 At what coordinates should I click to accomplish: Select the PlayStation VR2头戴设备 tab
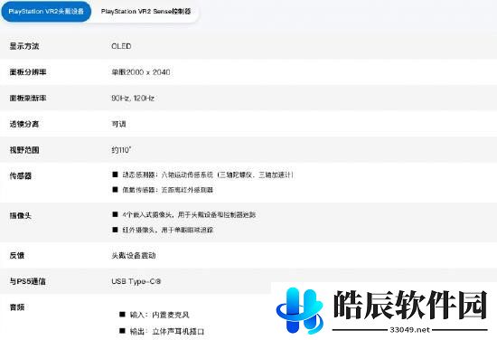pyautogui.click(x=46, y=12)
